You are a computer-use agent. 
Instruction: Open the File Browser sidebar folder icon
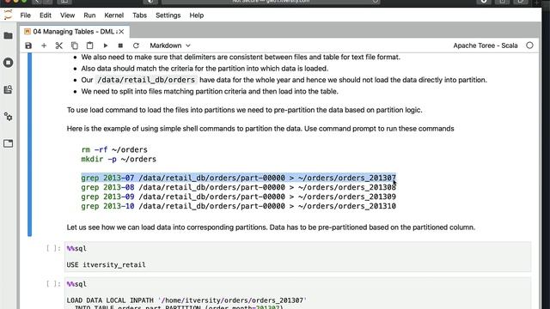[8, 36]
